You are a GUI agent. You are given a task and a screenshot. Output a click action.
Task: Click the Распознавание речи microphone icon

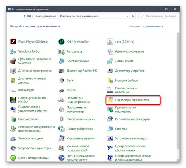[x=62, y=119]
